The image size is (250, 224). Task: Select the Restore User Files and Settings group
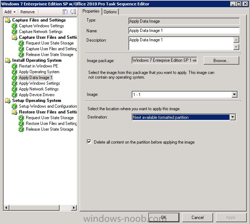click(x=48, y=112)
